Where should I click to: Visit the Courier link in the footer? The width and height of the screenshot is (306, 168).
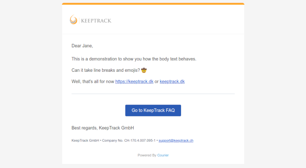[x=163, y=155]
